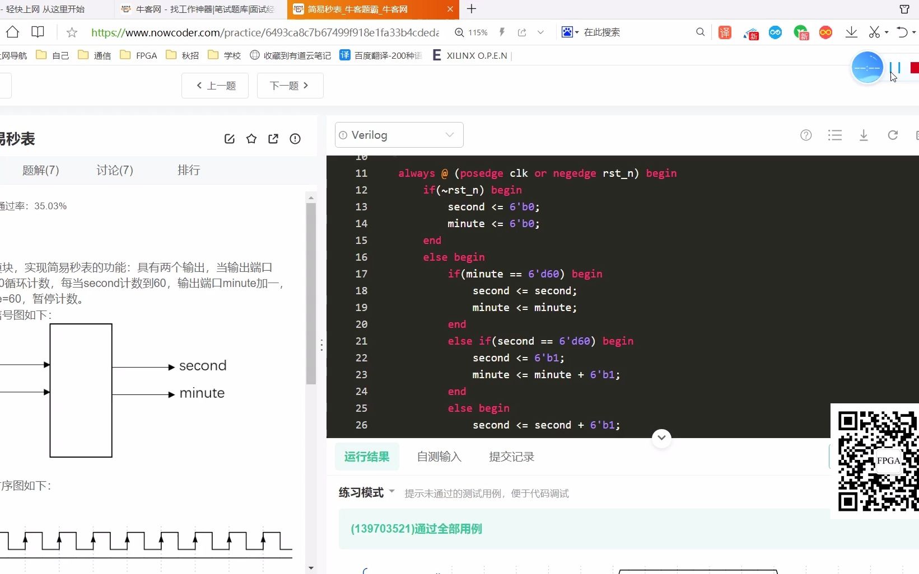Open 题解(7) tab
This screenshot has height=574, width=919.
tap(40, 170)
